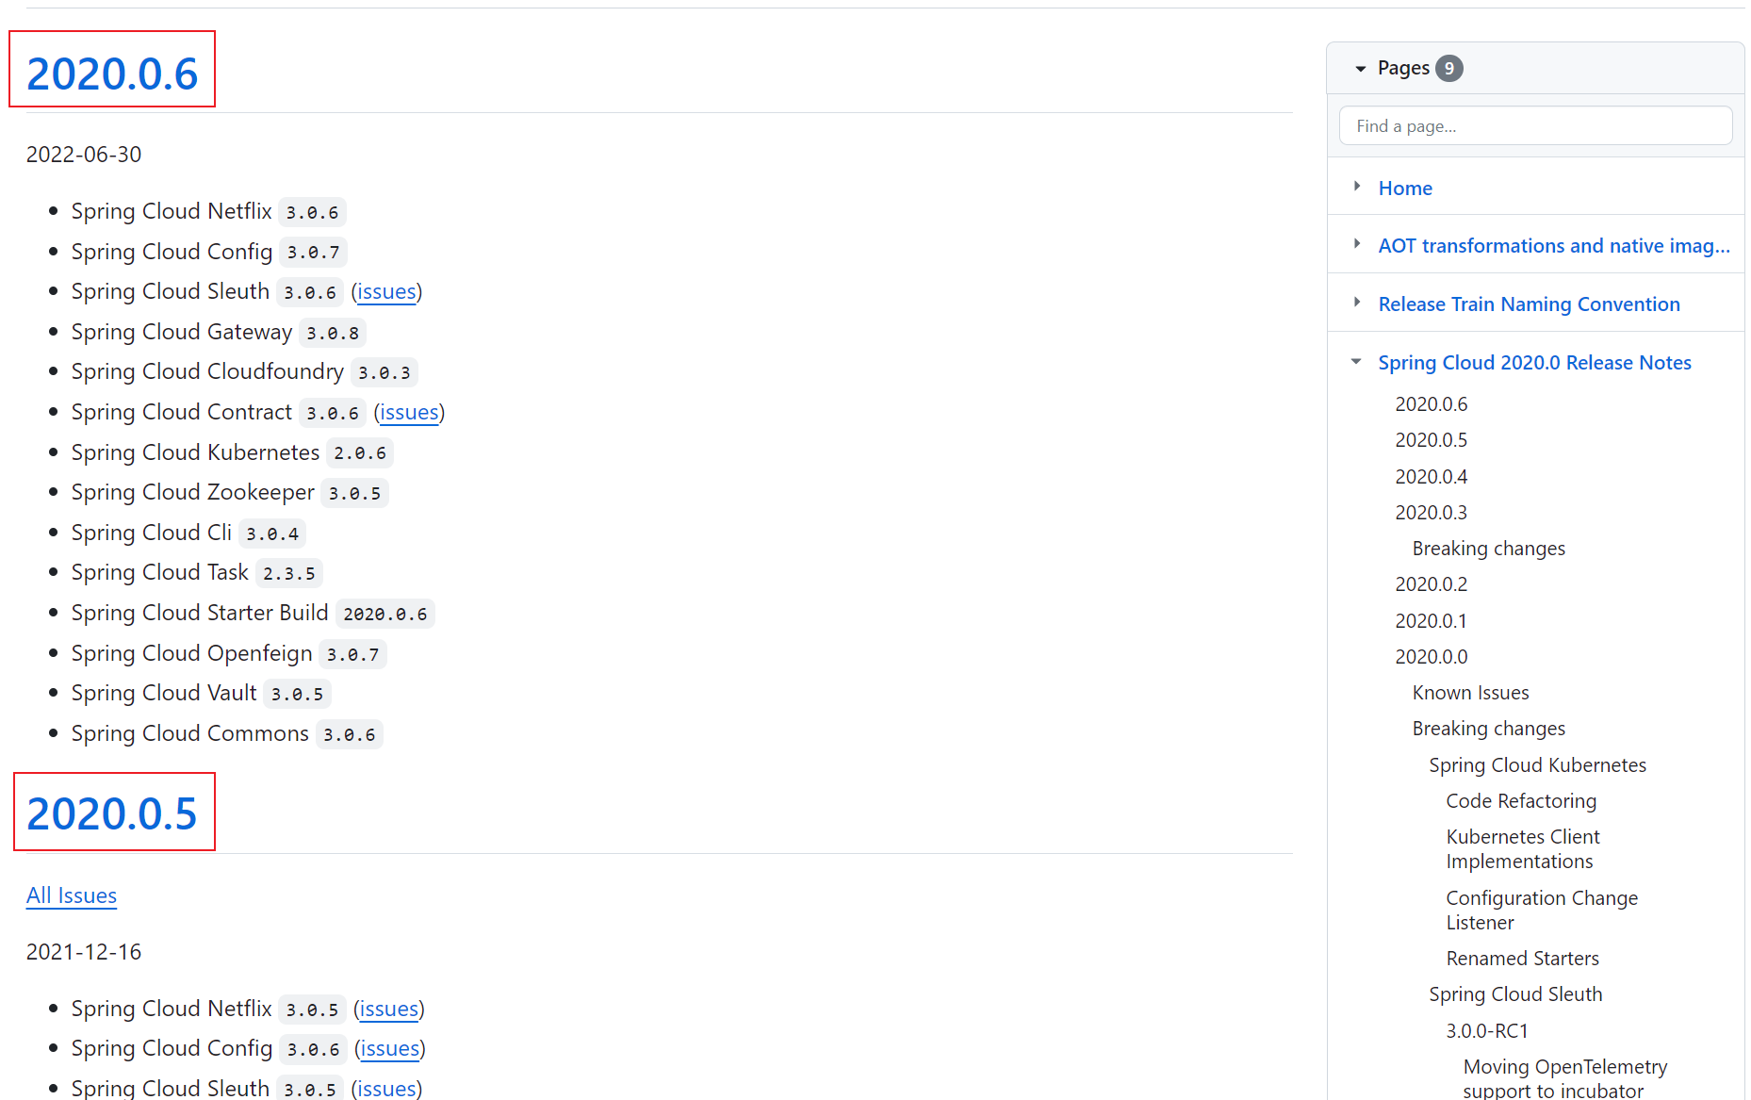1751x1100 pixels.
Task: Click Spring Cloud Kubernetes 2.0.6 entry
Action: (231, 453)
